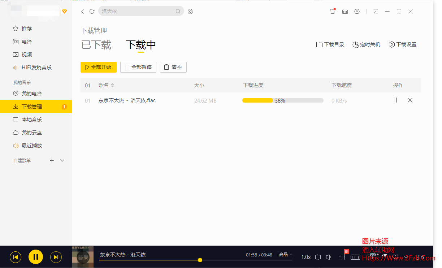
Task: Switch to mini player mode
Action: (376, 12)
